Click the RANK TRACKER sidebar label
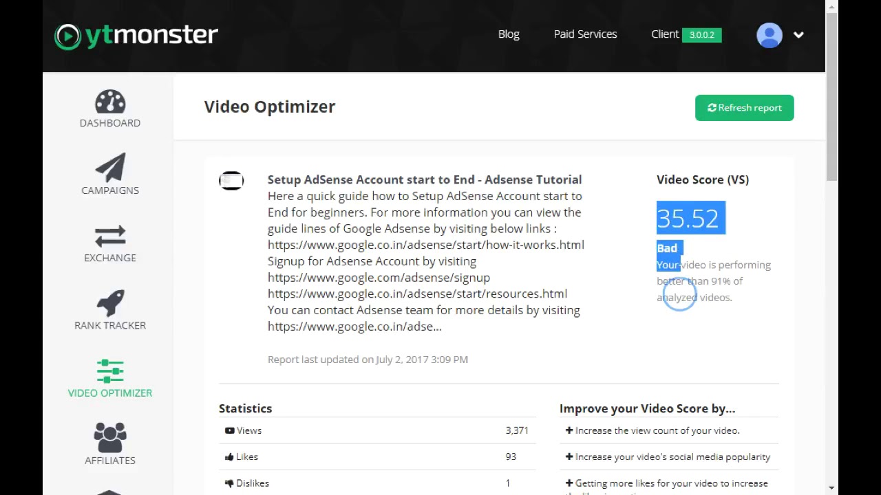The height and width of the screenshot is (495, 881). point(110,325)
